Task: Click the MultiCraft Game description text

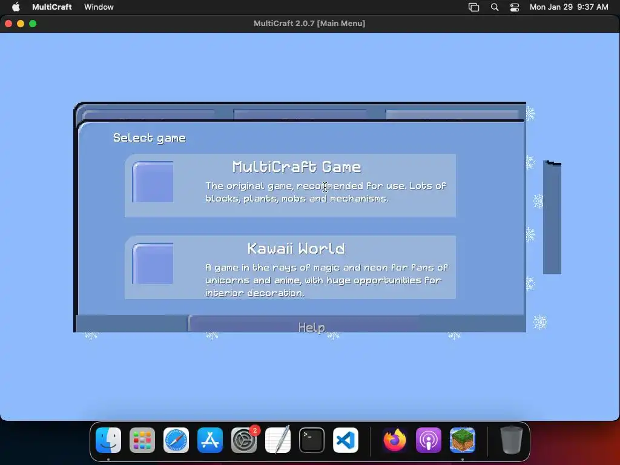Action: click(x=326, y=192)
